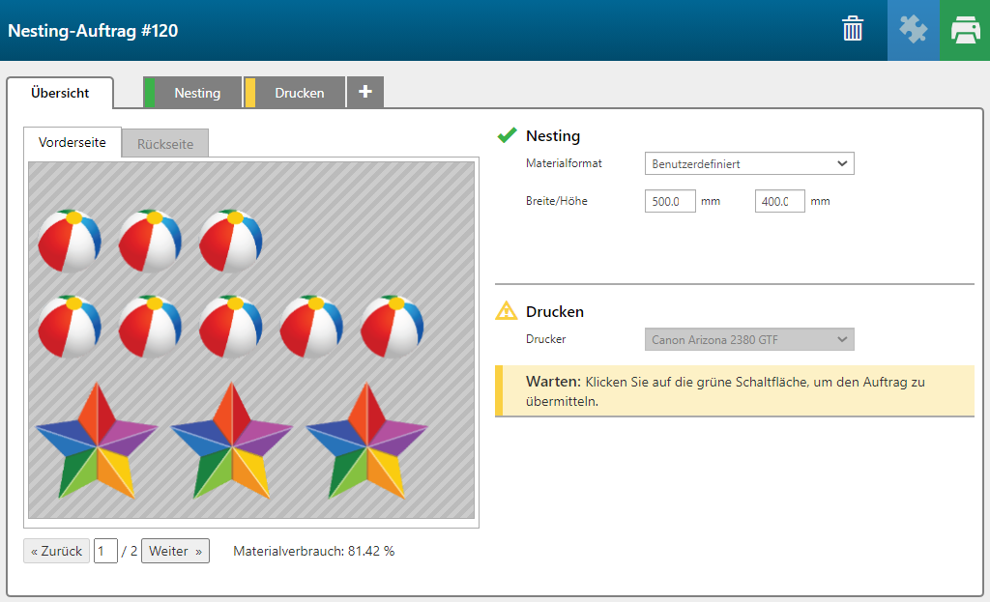Image resolution: width=990 pixels, height=602 pixels.
Task: Open the Nesting tab
Action: [197, 93]
